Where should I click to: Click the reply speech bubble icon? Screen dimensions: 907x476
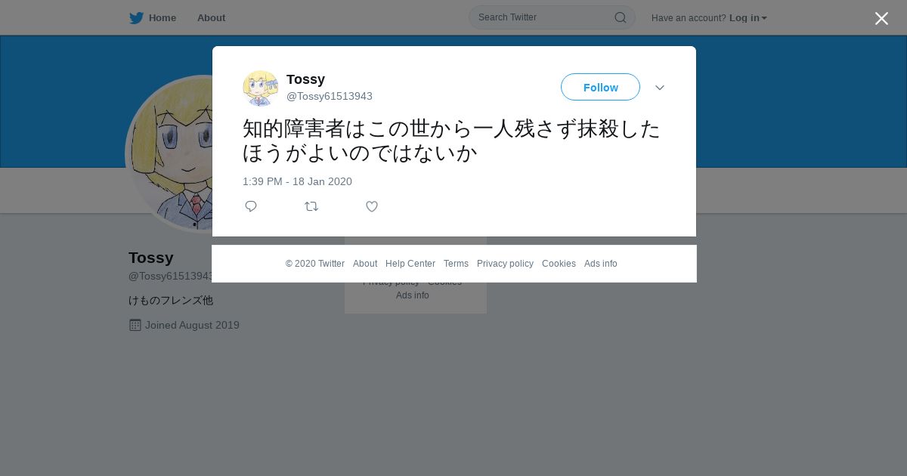[251, 206]
